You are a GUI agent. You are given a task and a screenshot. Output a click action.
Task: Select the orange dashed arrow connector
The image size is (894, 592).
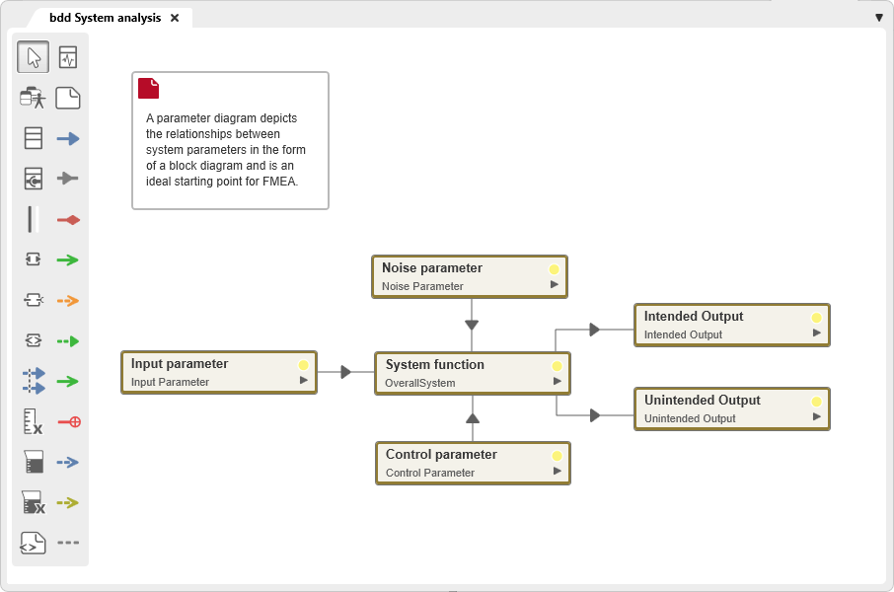(68, 300)
